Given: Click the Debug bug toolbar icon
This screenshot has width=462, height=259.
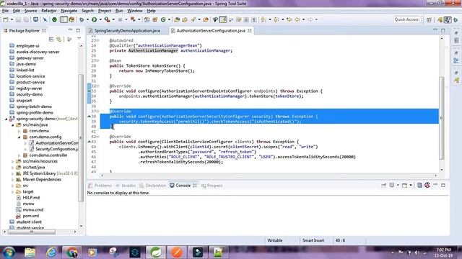Looking at the screenshot, I should click(82, 19).
